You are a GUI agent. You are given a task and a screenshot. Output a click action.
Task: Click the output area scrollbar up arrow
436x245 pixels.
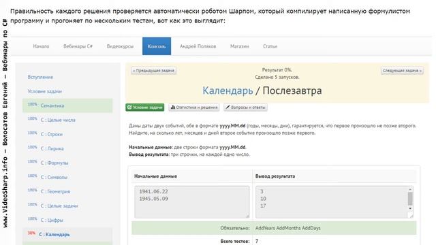[410, 189]
